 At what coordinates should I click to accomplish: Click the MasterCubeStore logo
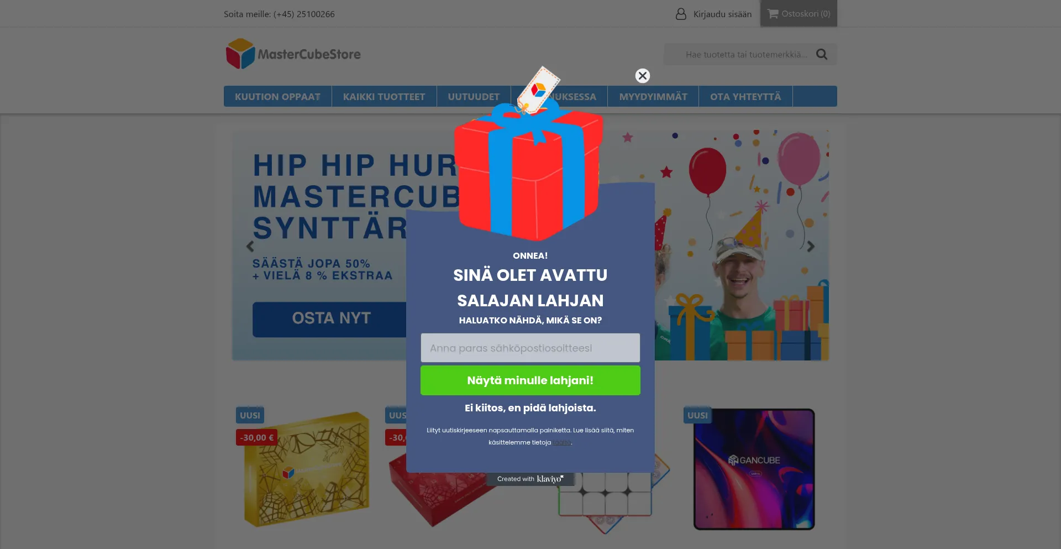click(293, 54)
